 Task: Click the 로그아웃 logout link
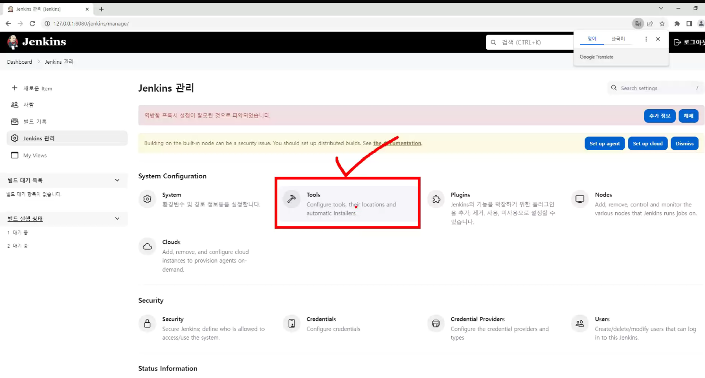tap(689, 42)
